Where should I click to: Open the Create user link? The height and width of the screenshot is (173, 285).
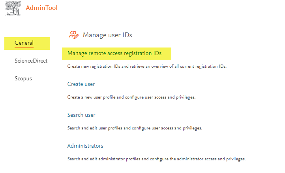click(x=81, y=84)
